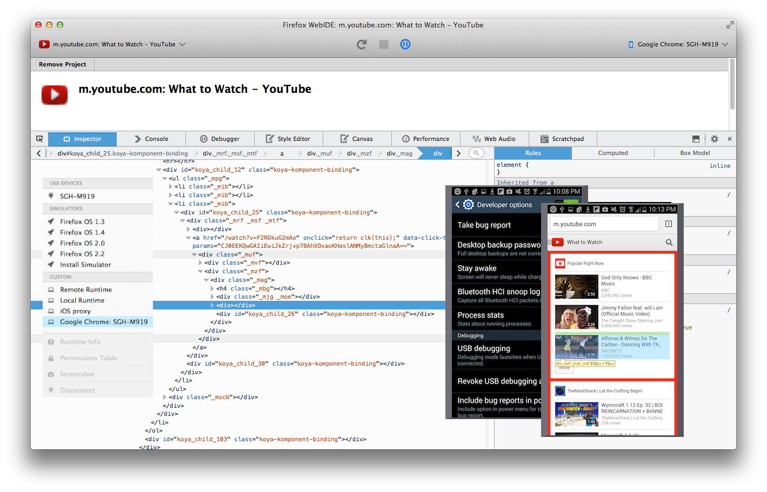767x492 pixels.
Task: Tap the m.youtube.com address field
Action: pos(604,224)
